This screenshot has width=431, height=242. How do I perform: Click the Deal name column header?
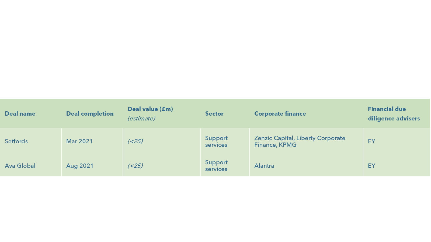[x=20, y=114]
